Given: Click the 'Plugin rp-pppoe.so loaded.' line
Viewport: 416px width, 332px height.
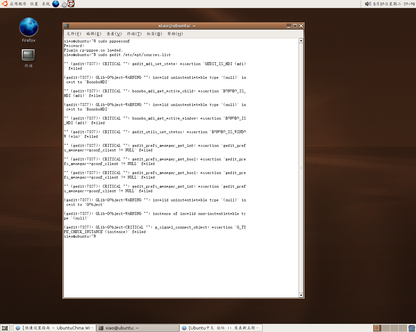Looking at the screenshot, I should (93, 50).
